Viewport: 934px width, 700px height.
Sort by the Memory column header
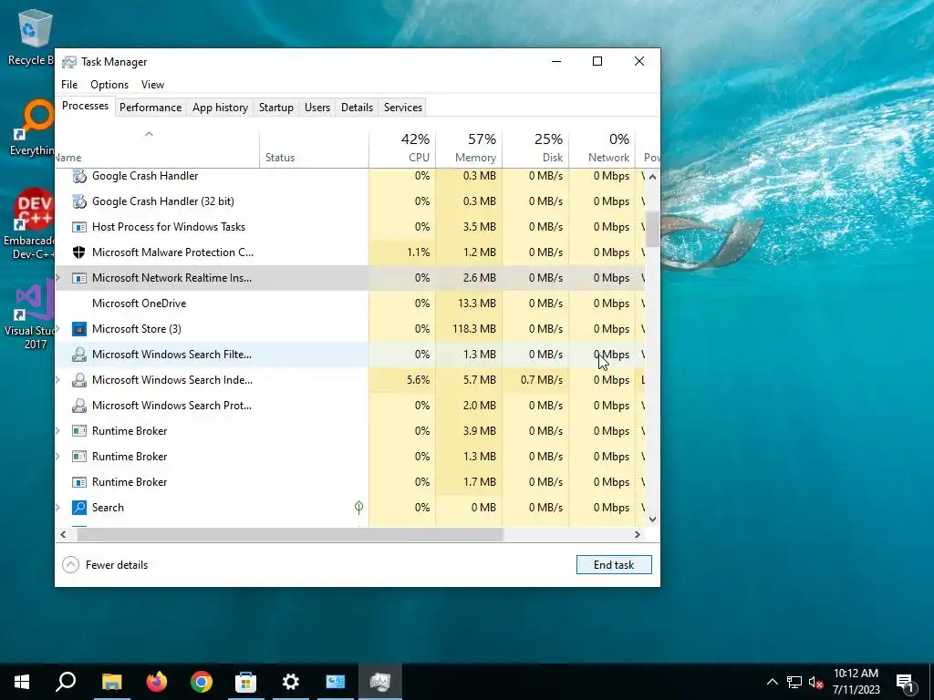tap(469, 148)
